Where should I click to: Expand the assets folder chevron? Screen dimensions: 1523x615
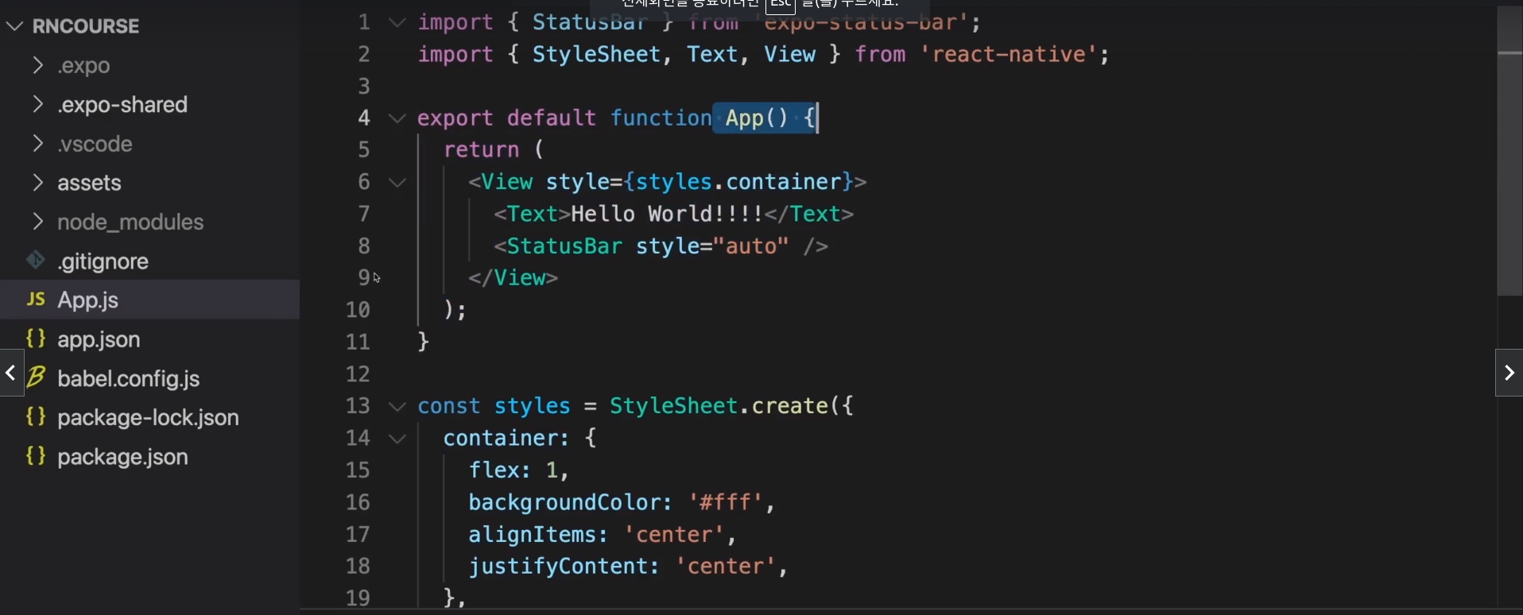click(37, 183)
